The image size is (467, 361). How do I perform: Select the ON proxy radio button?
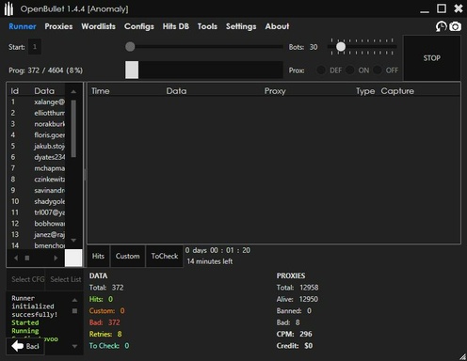(x=350, y=71)
